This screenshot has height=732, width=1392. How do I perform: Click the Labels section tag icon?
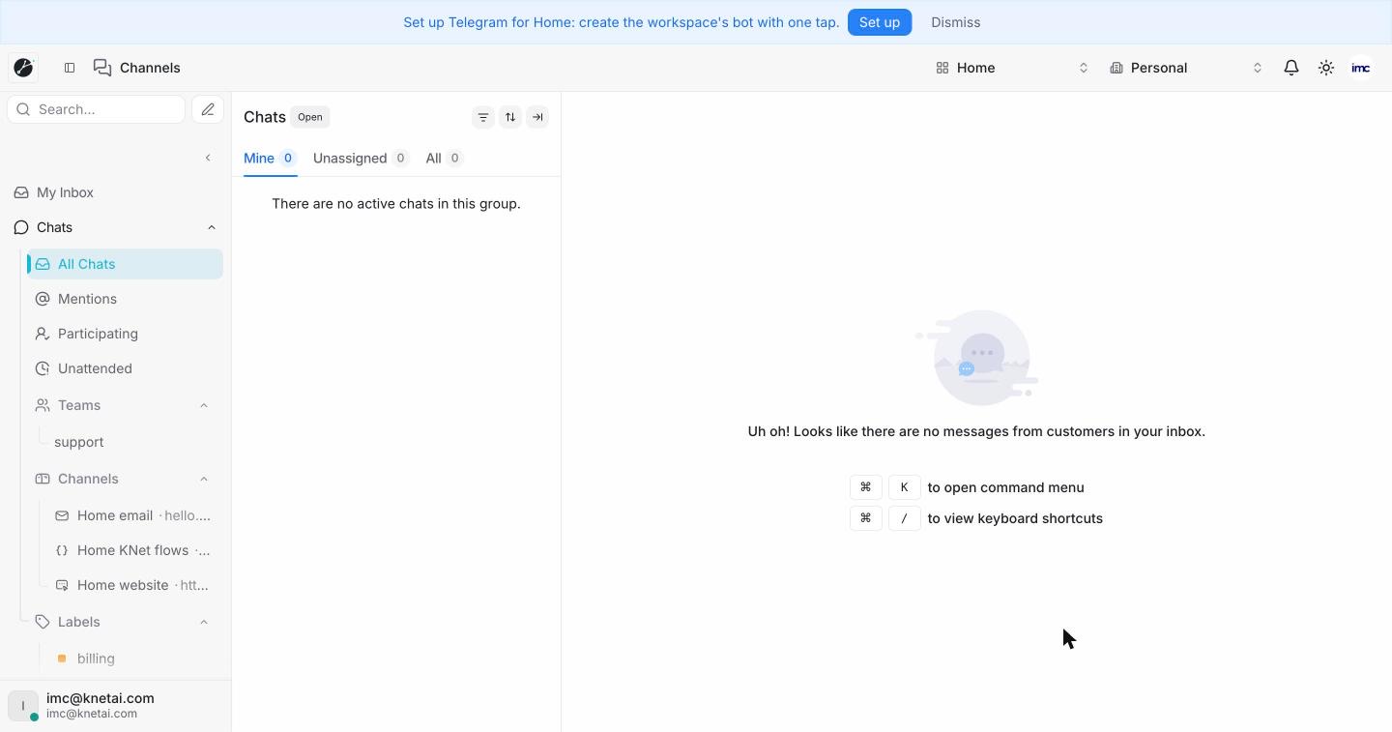click(43, 622)
